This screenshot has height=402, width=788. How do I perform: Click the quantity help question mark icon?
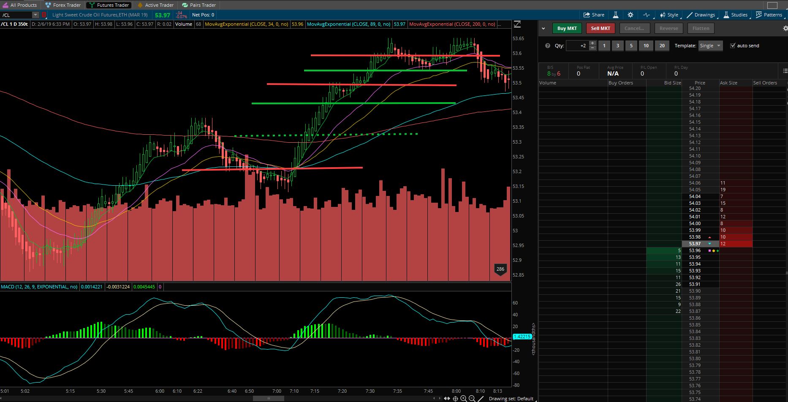click(x=548, y=46)
